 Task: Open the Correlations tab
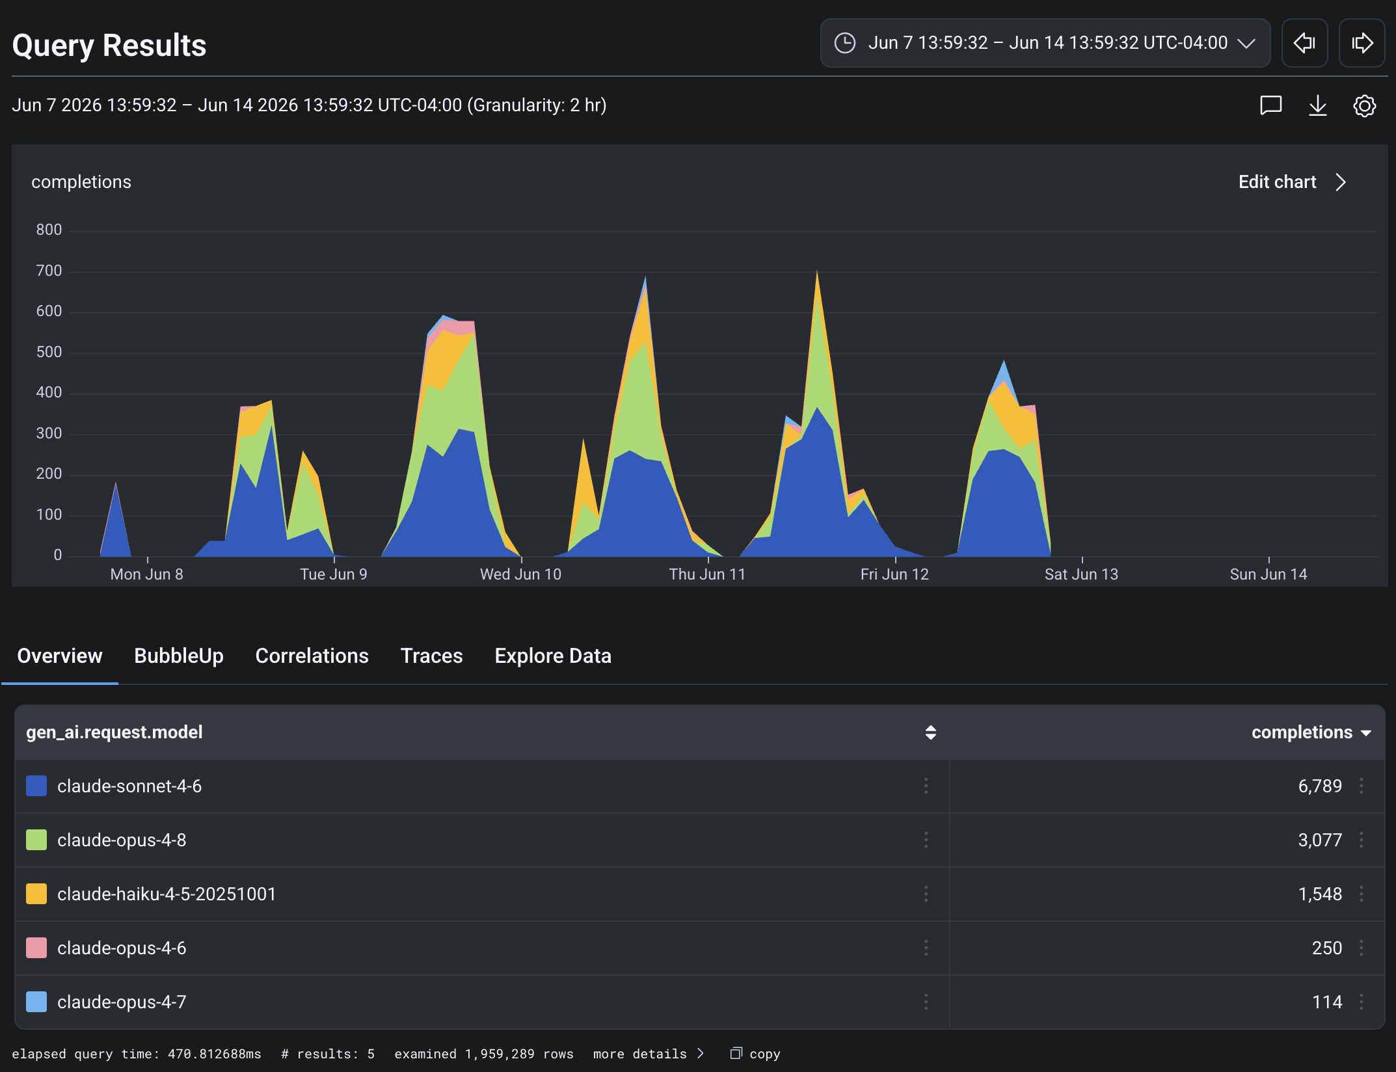(x=312, y=656)
